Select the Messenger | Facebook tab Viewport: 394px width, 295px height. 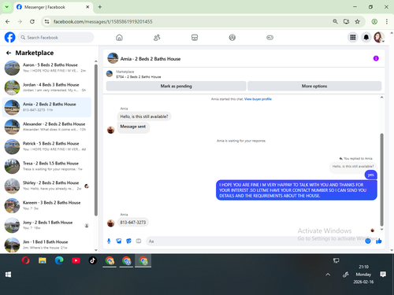point(53,7)
